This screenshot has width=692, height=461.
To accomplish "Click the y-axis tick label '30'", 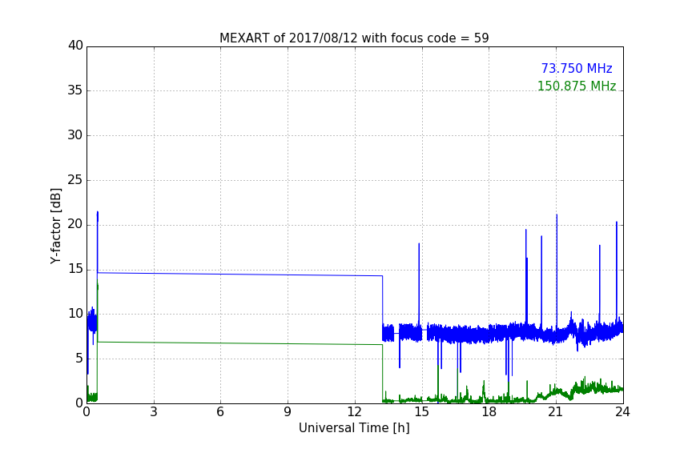I will tap(75, 135).
